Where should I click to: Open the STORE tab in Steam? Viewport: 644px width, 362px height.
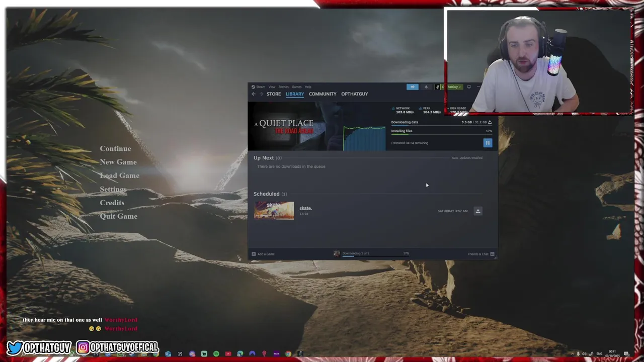274,94
